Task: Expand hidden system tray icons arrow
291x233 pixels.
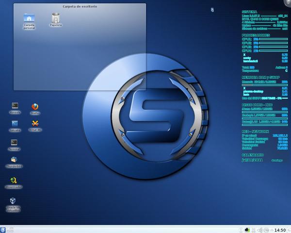Action: click(272, 230)
